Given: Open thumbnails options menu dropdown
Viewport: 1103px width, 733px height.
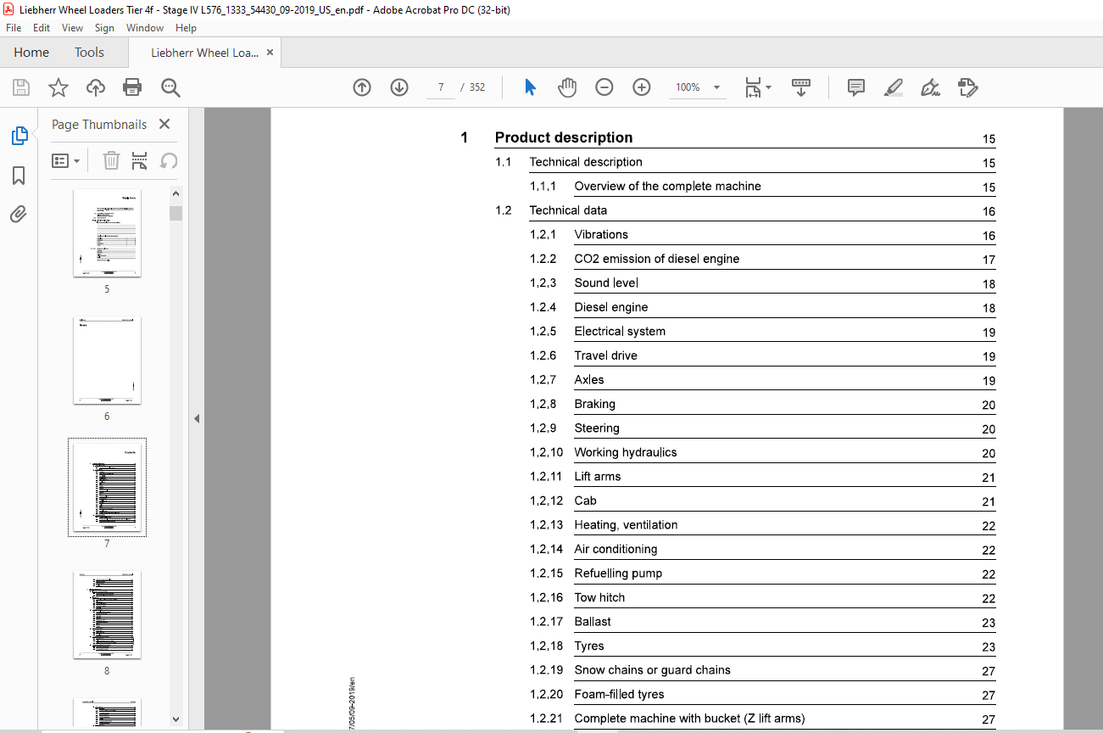Looking at the screenshot, I should coord(66,160).
